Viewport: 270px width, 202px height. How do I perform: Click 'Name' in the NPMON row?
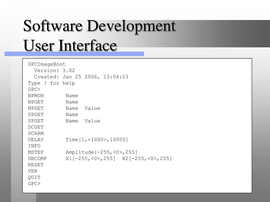72,96
